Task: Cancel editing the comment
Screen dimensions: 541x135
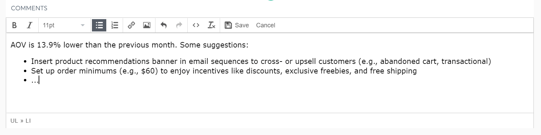Action: (266, 25)
